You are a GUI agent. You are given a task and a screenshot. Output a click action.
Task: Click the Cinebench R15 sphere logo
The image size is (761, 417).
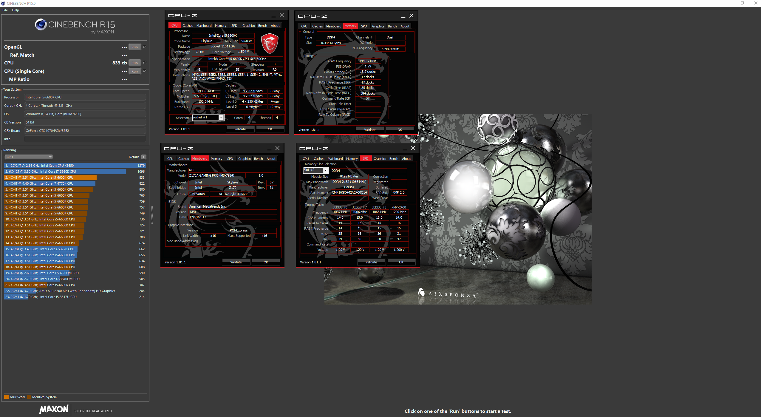41,24
